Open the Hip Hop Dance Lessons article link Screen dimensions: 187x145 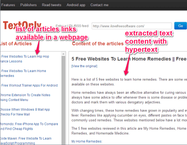(x=25, y=59)
